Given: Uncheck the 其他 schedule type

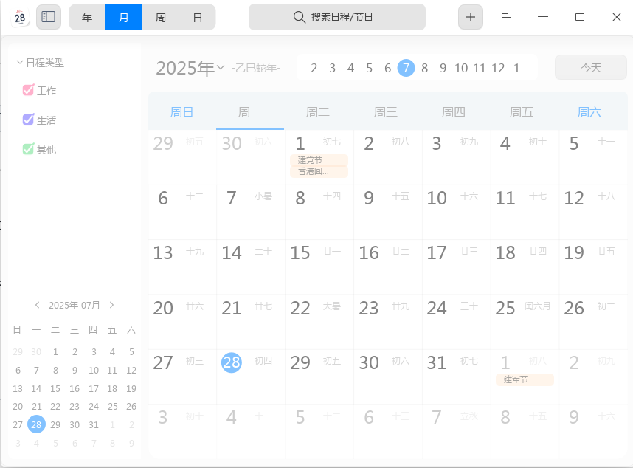Looking at the screenshot, I should point(28,149).
